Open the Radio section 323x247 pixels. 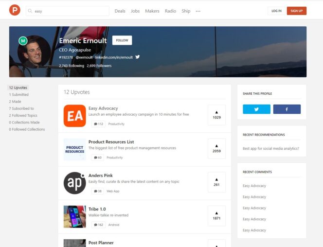170,11
